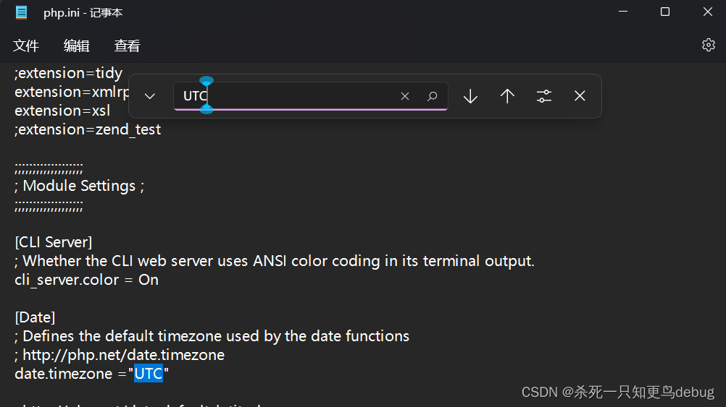This screenshot has height=407, width=726.
Task: Place cursor on cli_server.color = On line
Action: click(x=86, y=280)
